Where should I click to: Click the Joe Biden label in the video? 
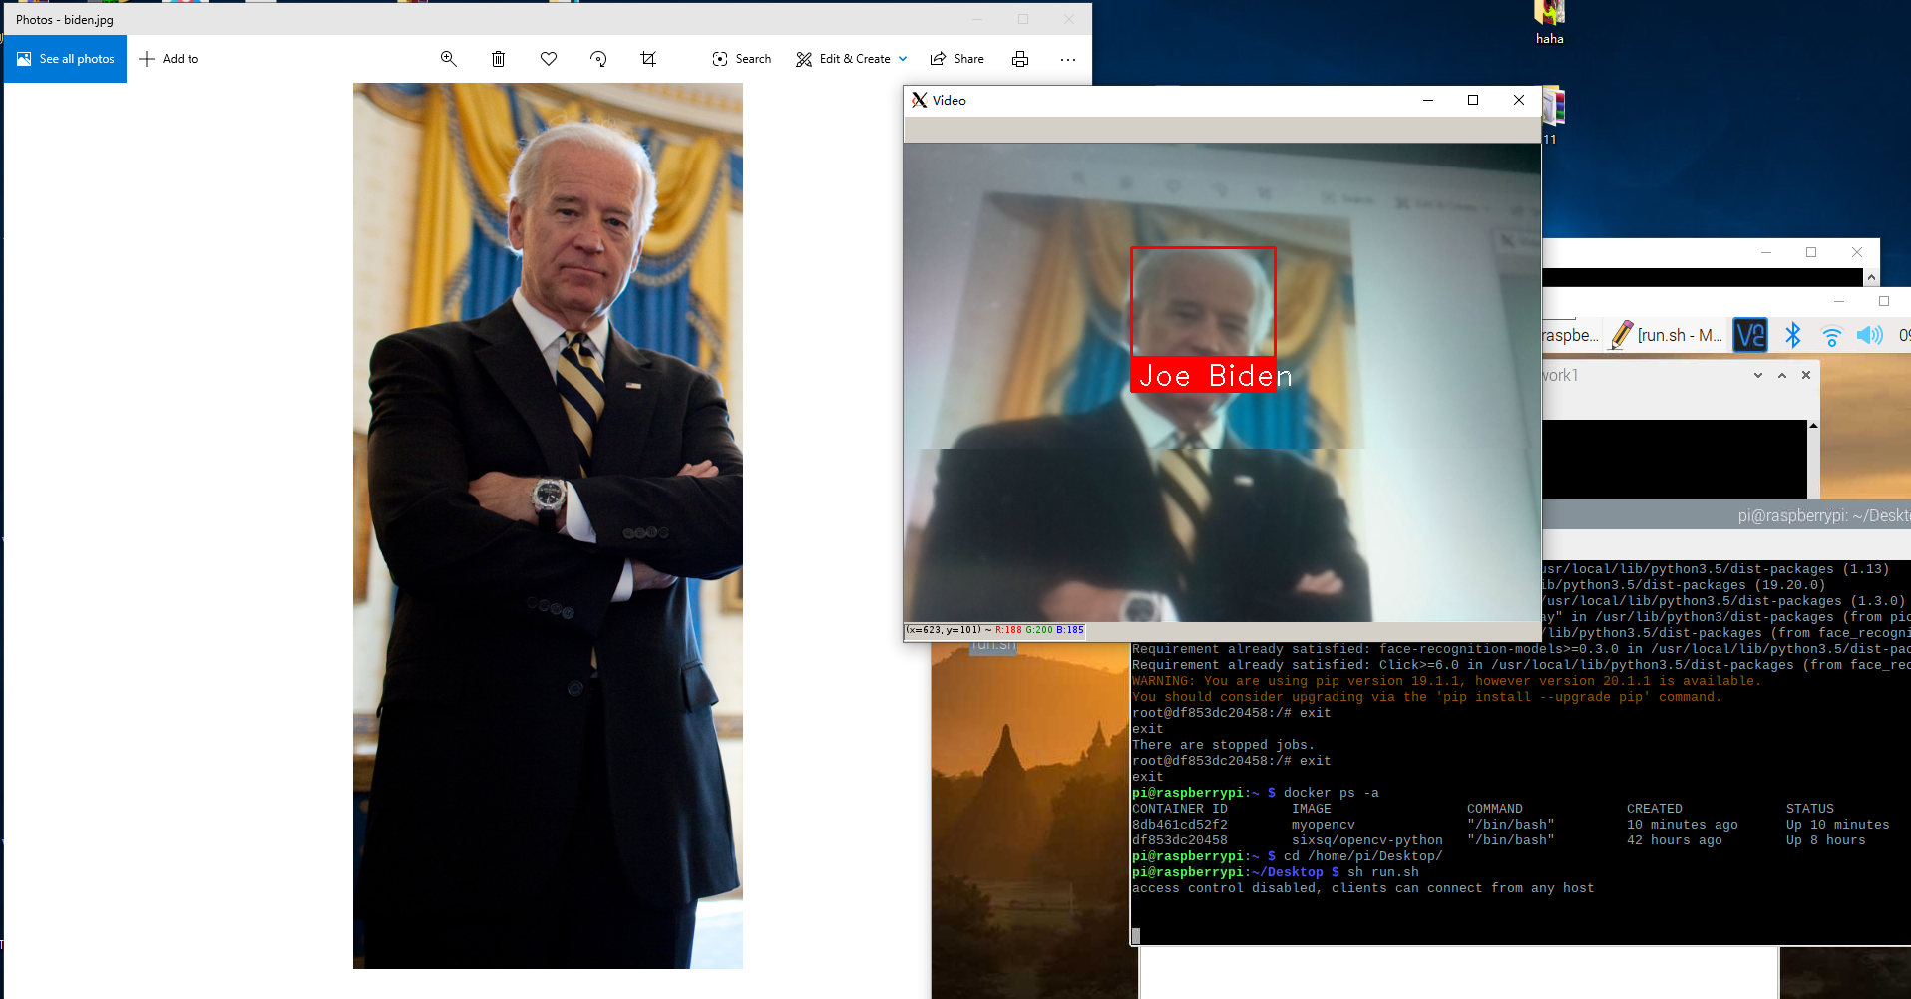(x=1215, y=376)
